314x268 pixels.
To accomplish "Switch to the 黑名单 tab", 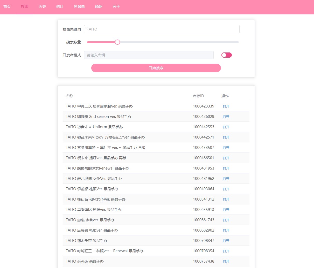I will pyautogui.click(x=79, y=6).
